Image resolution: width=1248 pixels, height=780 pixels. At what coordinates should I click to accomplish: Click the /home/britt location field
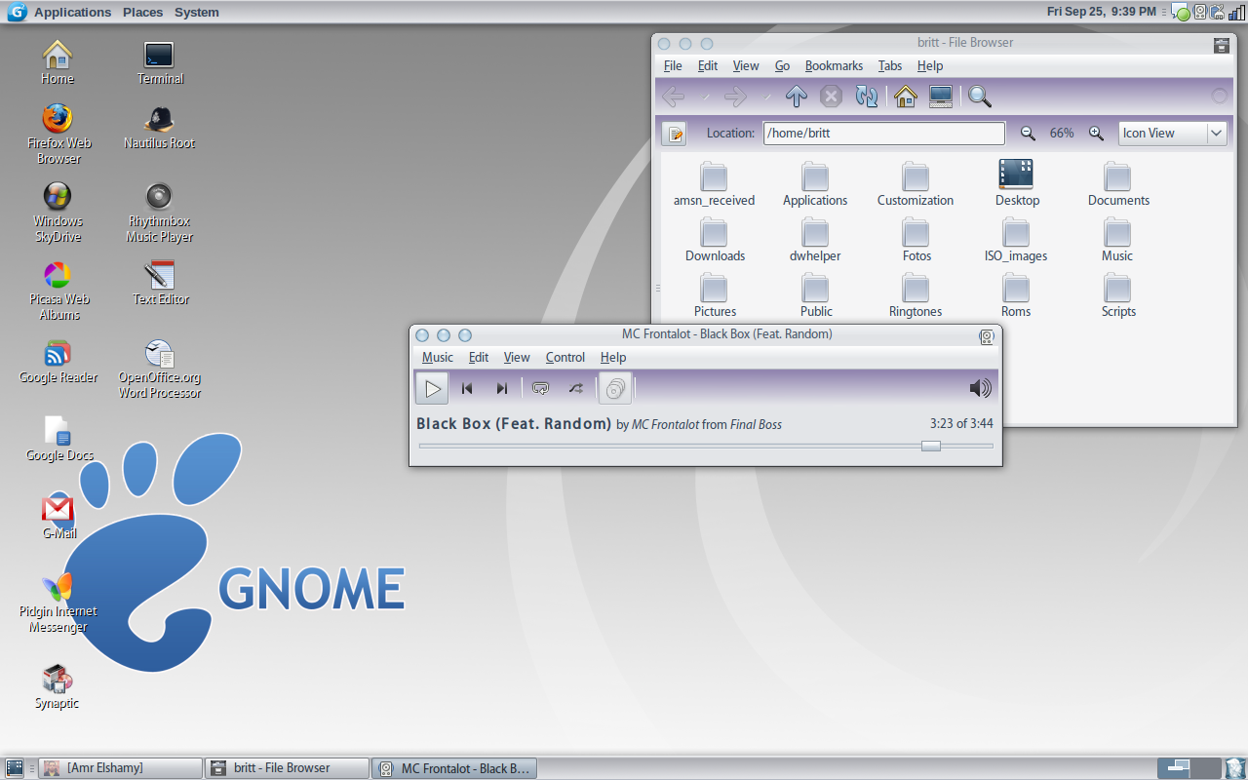click(884, 134)
